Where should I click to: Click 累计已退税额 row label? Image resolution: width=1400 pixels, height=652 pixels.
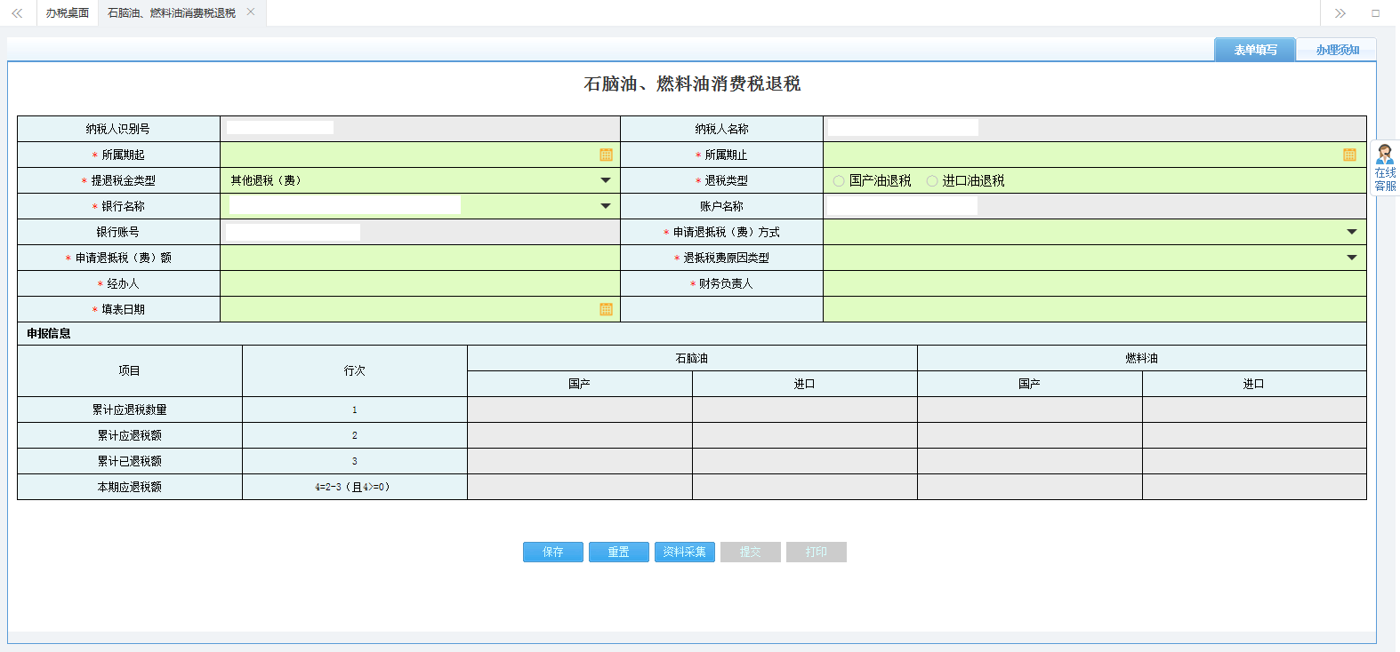[130, 461]
